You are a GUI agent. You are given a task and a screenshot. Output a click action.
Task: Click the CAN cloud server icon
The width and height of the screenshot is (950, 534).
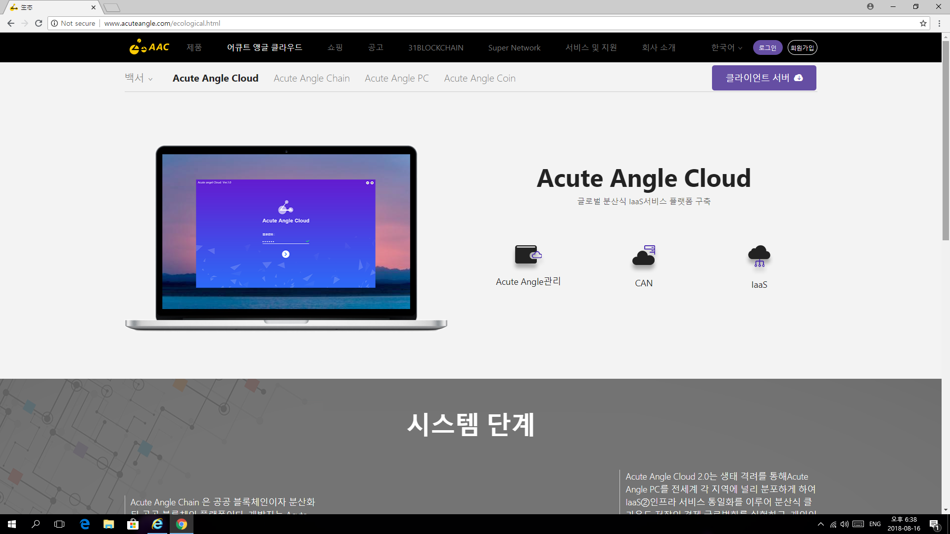tap(644, 256)
